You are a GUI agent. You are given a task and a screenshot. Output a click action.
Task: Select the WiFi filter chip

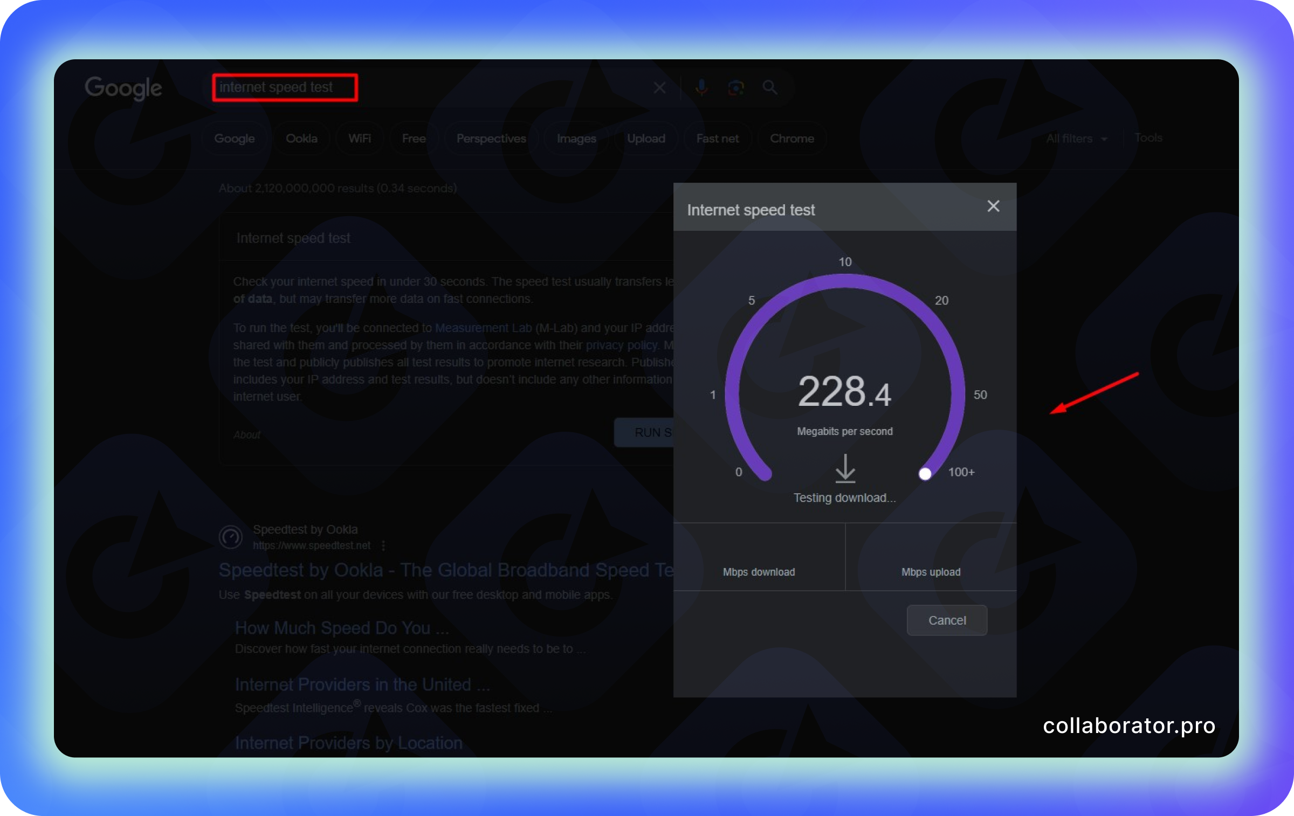pyautogui.click(x=360, y=139)
